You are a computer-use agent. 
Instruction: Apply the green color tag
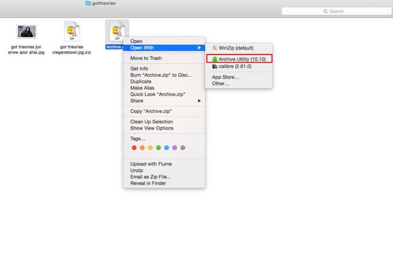pyautogui.click(x=158, y=147)
